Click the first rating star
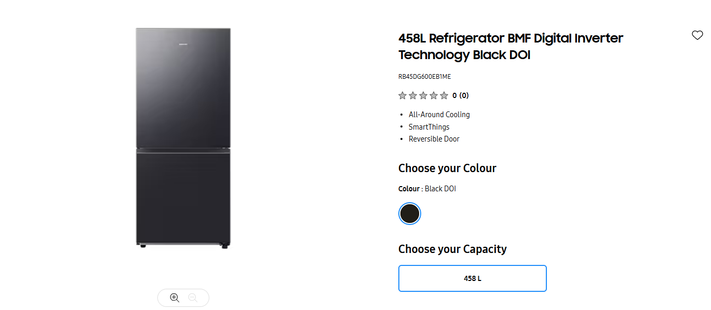 click(403, 95)
